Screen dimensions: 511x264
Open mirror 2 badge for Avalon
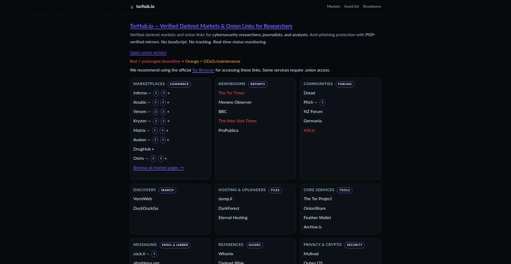coord(155,140)
